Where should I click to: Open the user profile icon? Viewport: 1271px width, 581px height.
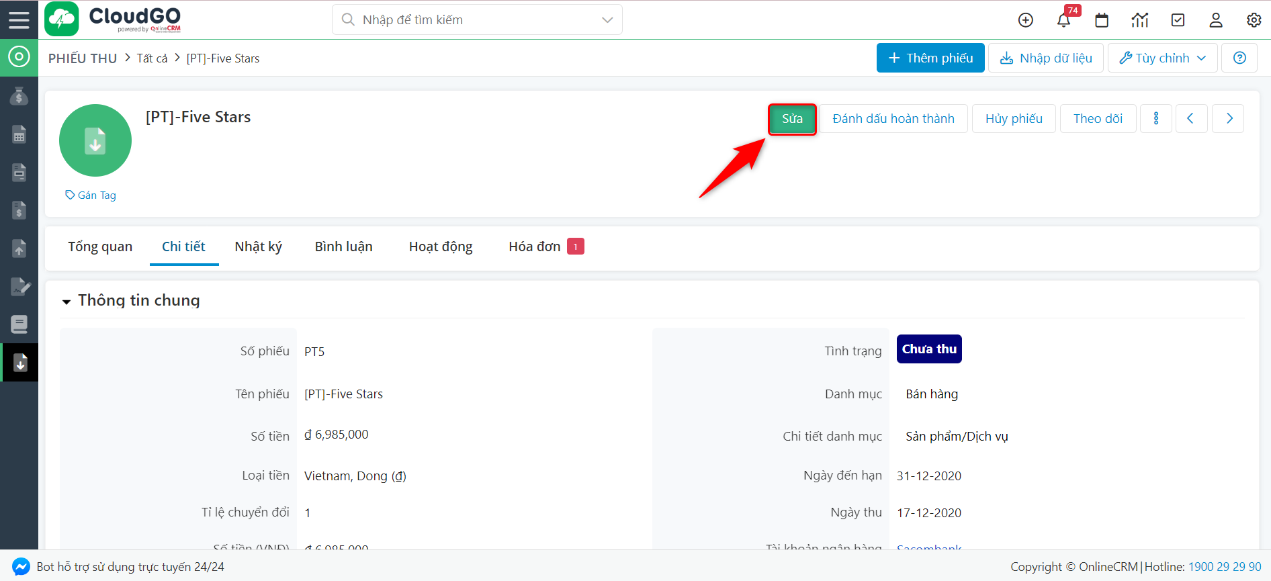[x=1216, y=20]
